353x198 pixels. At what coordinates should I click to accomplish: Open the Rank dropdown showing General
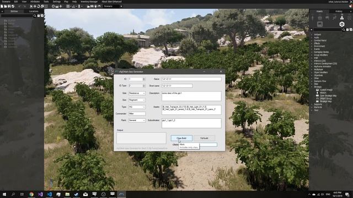pos(137,120)
